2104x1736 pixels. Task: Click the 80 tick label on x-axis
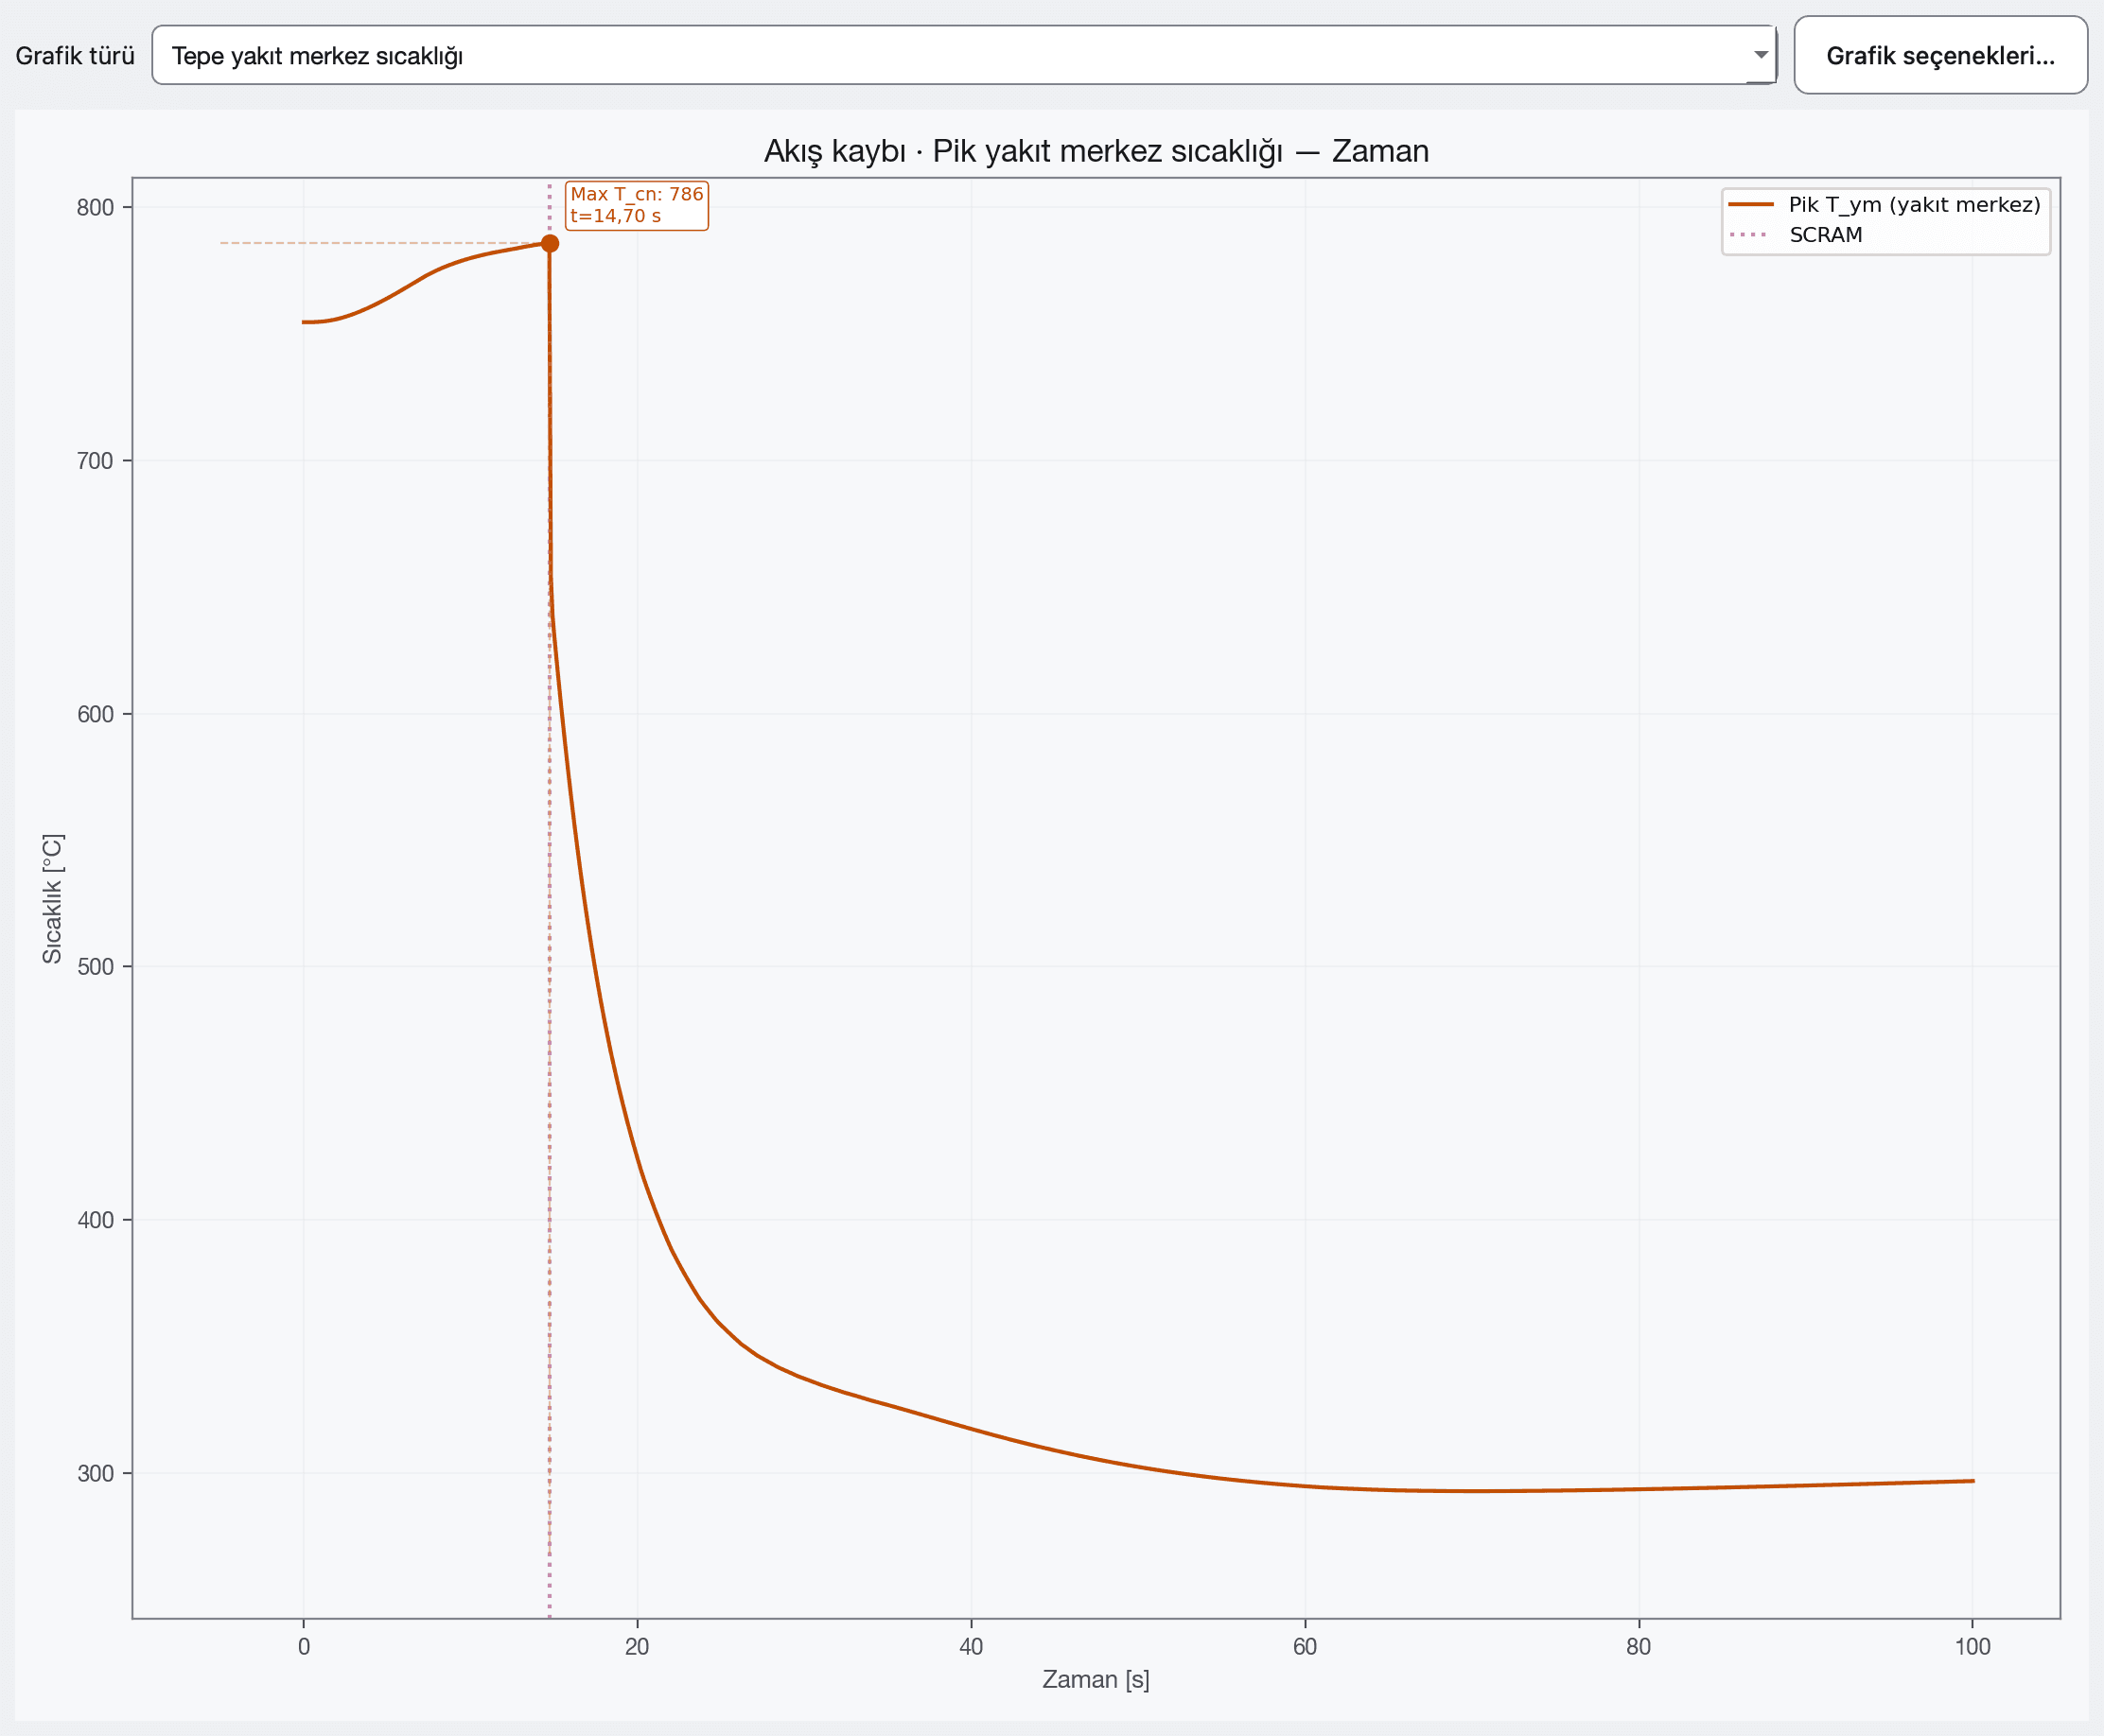tap(1639, 1646)
